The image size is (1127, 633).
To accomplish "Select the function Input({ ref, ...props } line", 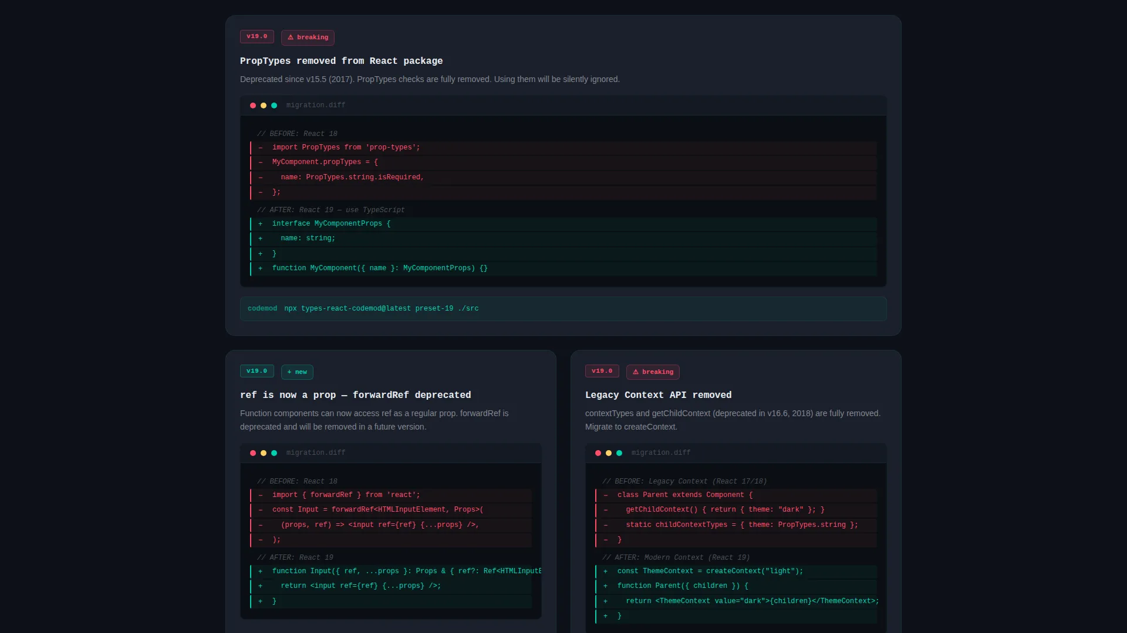I will point(391,571).
